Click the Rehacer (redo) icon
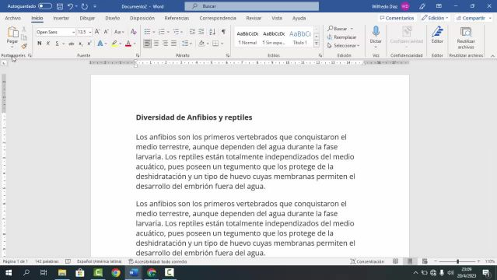Image resolution: width=497 pixels, height=280 pixels. [85, 6]
